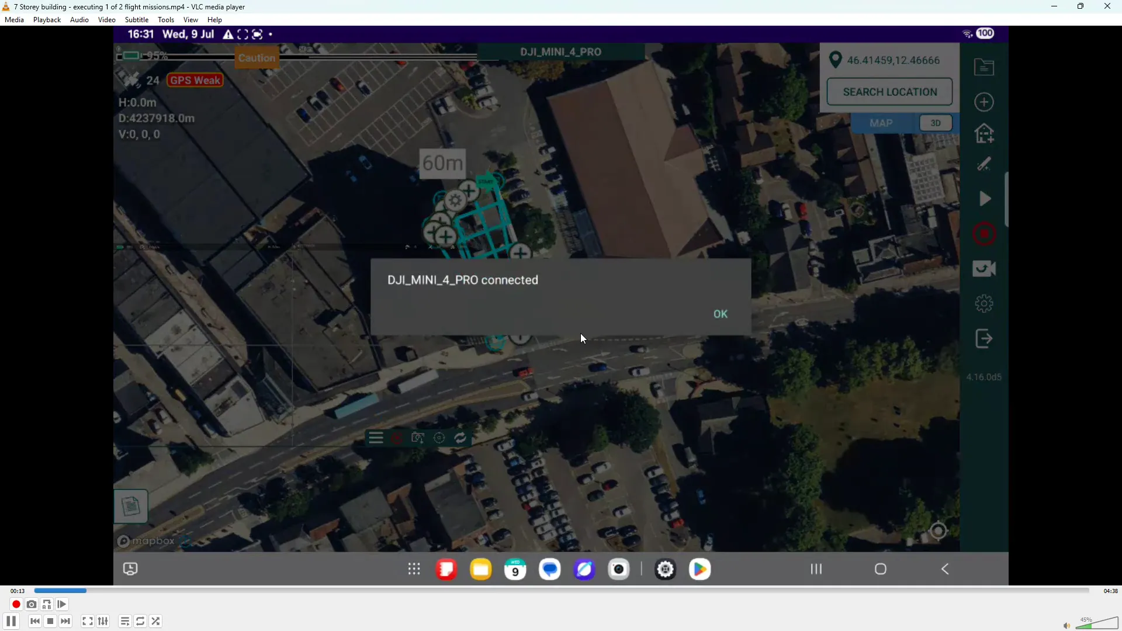1122x631 pixels.
Task: Toggle random shuffle playback
Action: click(156, 621)
